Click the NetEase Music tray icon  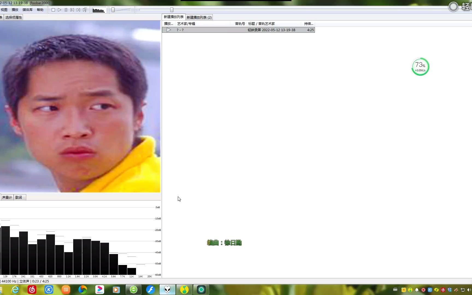coord(443,290)
